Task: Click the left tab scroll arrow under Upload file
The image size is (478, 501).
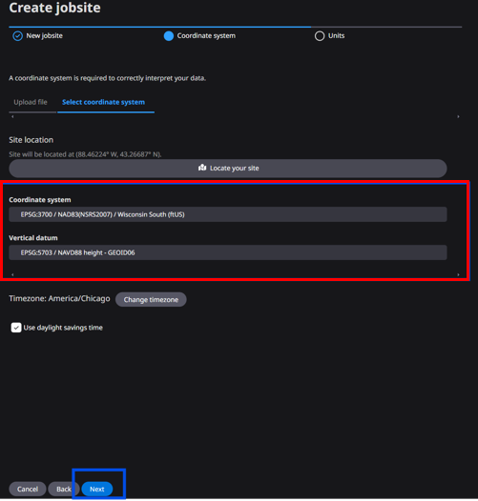Action: [12, 116]
